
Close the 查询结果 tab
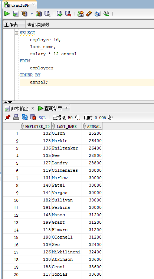click(66, 108)
